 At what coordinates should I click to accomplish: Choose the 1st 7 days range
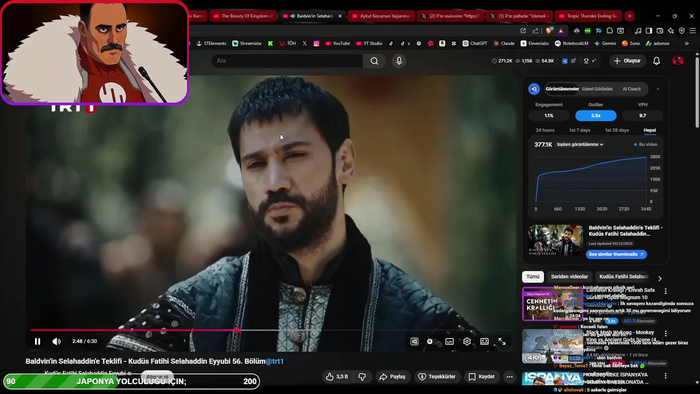pos(579,130)
